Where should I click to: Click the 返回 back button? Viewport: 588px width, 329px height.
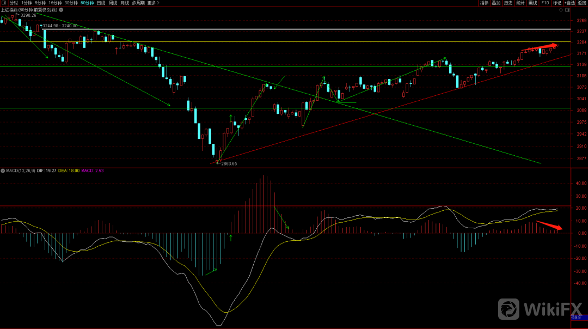point(582,3)
